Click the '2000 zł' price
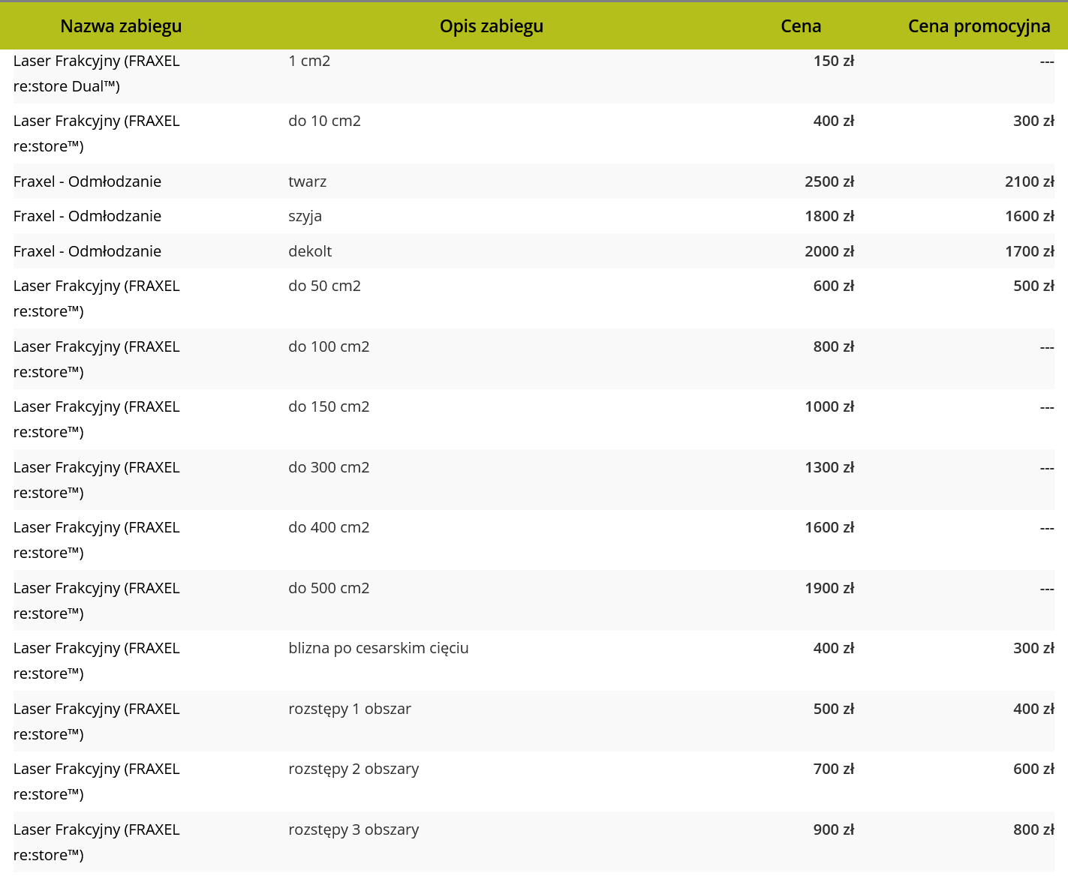Image resolution: width=1068 pixels, height=885 pixels. click(x=829, y=251)
